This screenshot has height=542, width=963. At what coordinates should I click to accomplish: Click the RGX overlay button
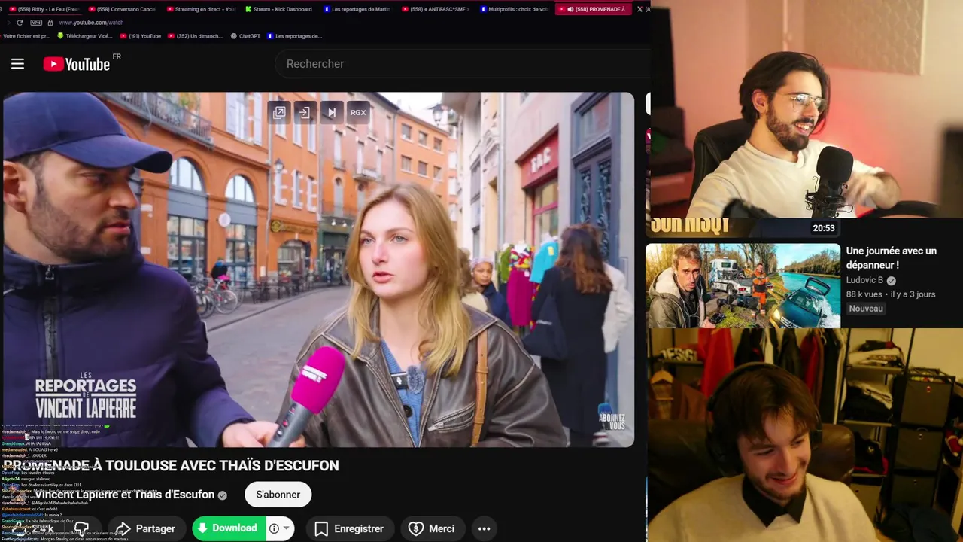pos(358,112)
